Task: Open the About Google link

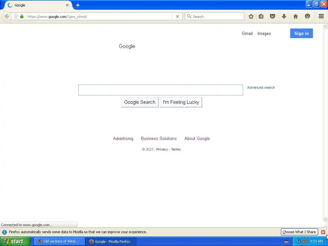Action: 197,138
